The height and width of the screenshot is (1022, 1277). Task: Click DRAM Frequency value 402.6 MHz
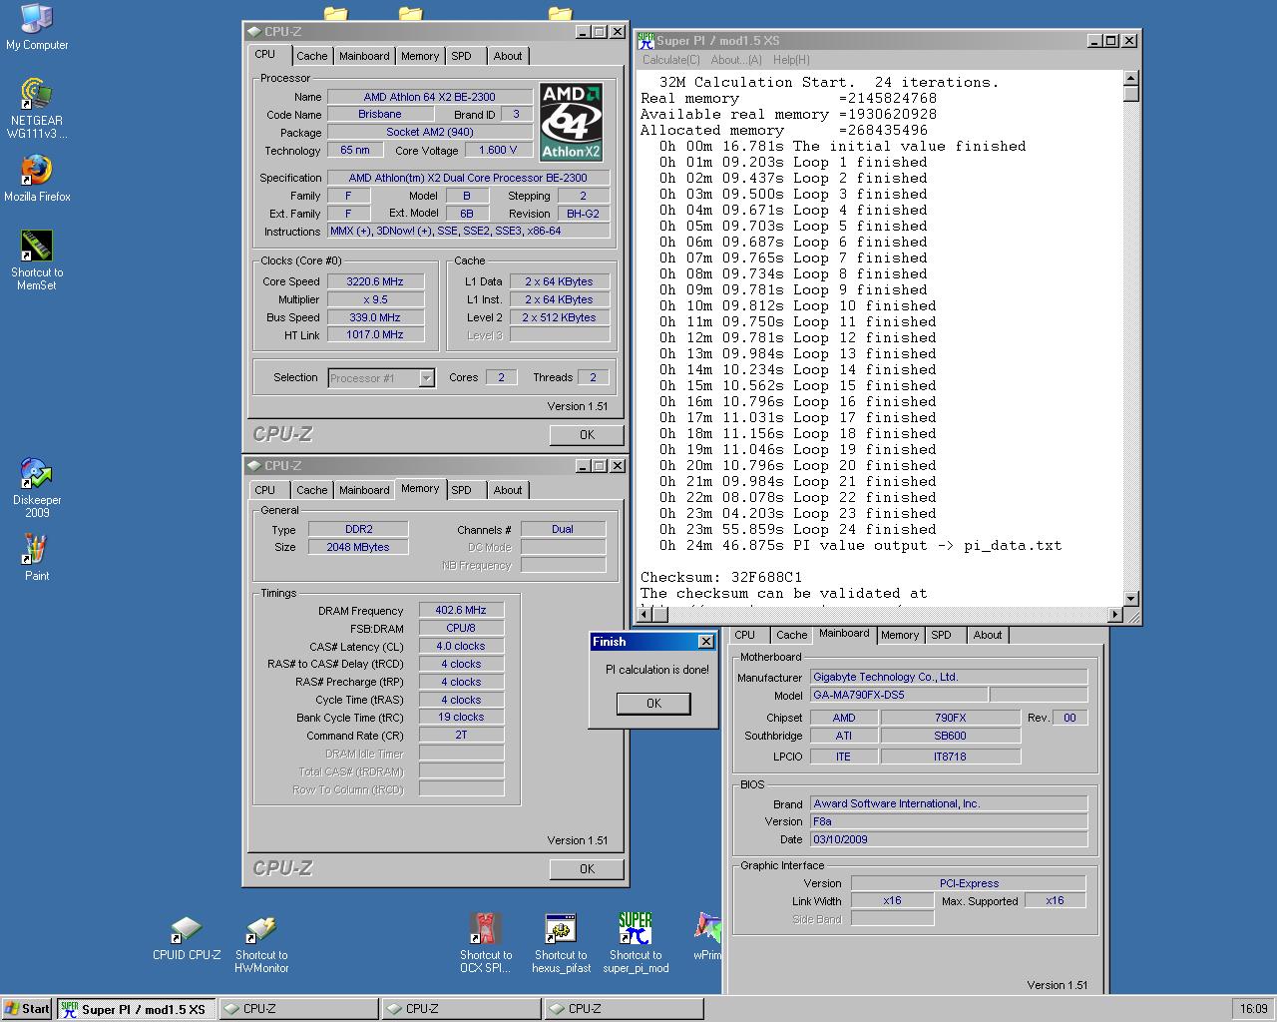[x=461, y=611]
